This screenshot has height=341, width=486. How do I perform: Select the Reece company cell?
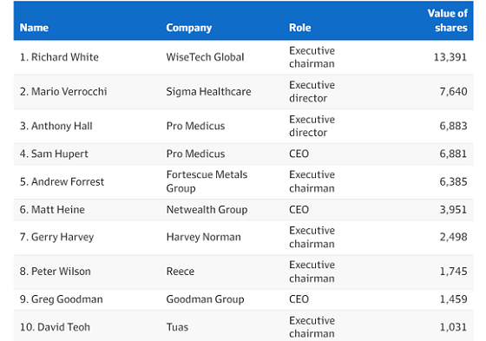coord(181,272)
